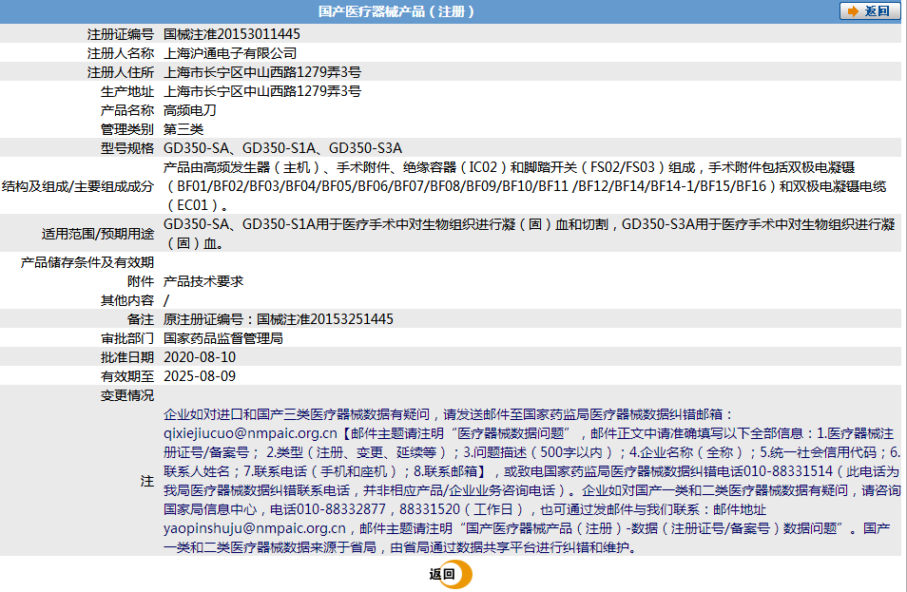Click the 管理类别 label
907x592 pixels.
127,129
